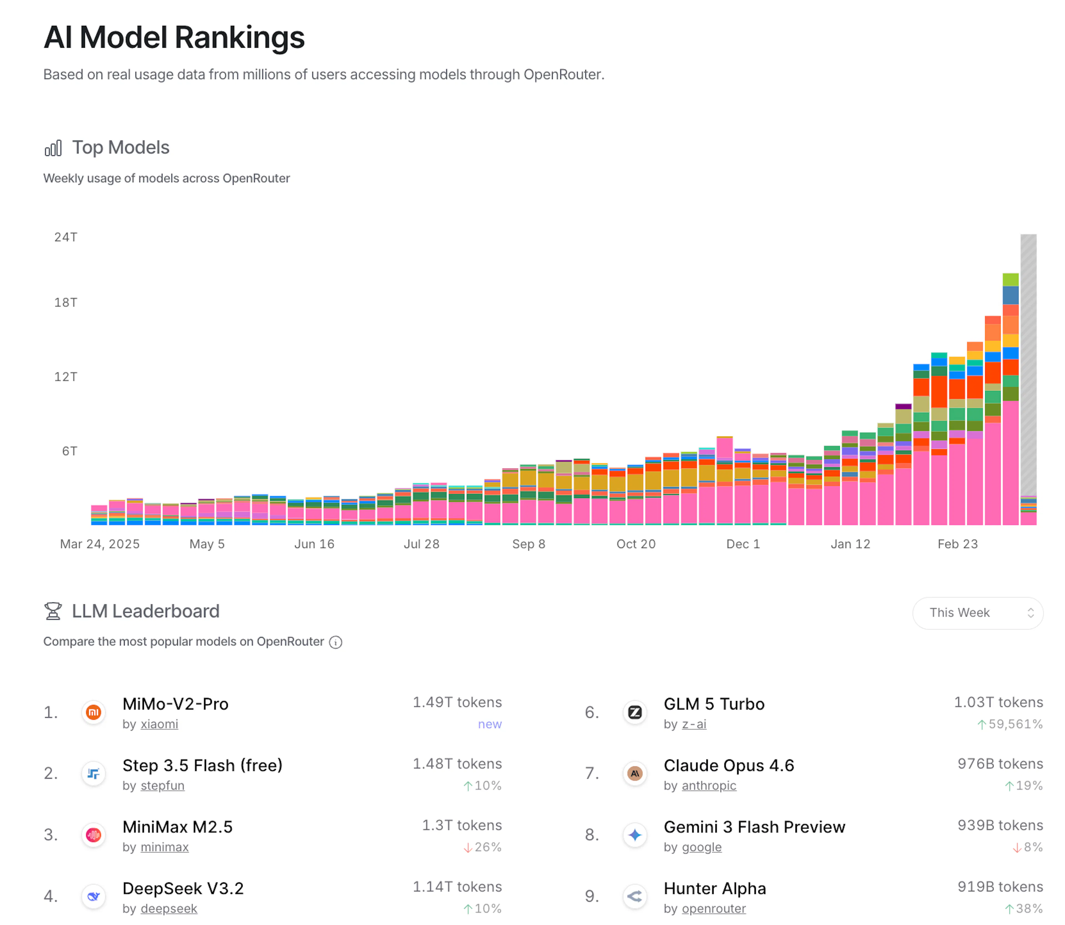Click the StepFun logo for Step 3.5 Flash

[93, 774]
